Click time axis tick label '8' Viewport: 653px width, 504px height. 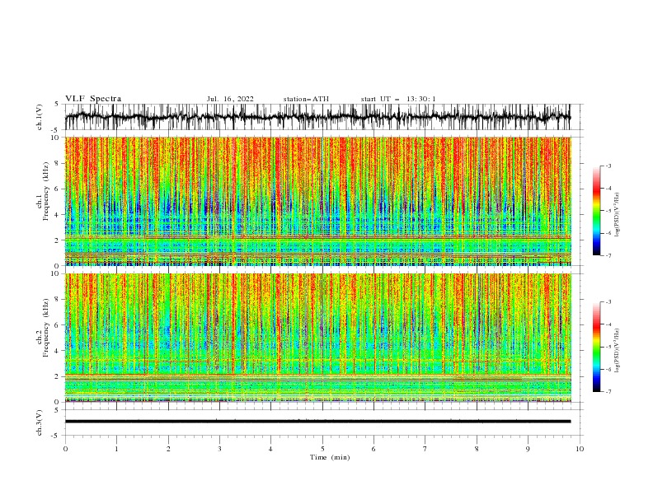pyautogui.click(x=477, y=449)
